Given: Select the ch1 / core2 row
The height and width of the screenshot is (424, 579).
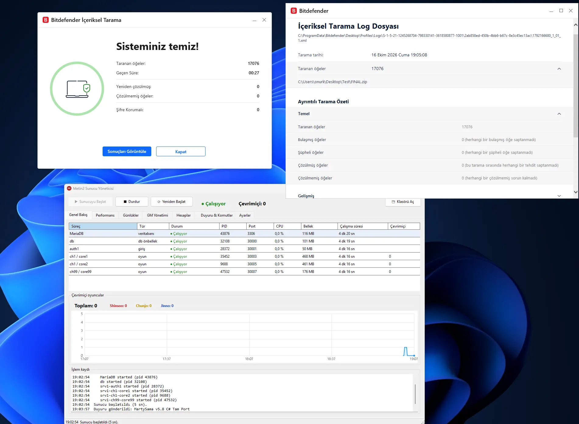Looking at the screenshot, I should [244, 264].
